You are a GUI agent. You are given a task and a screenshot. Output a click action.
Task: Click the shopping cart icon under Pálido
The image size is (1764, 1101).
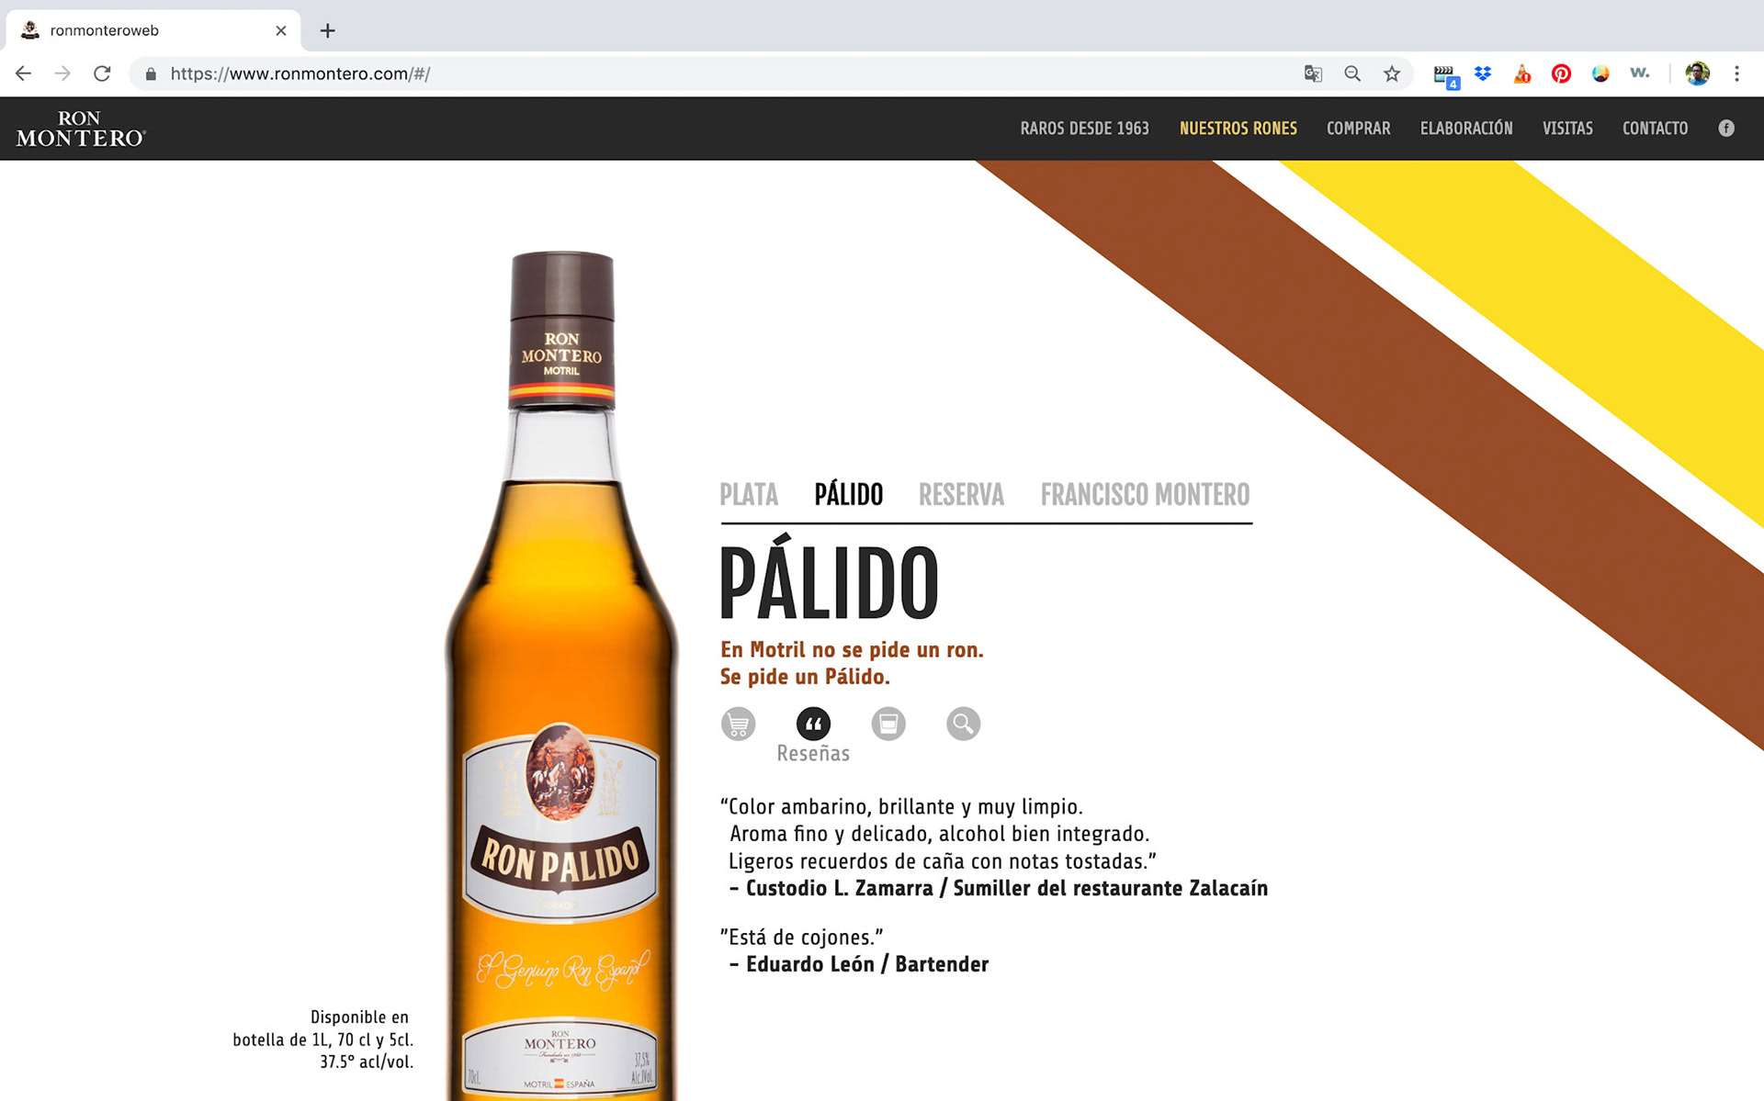pyautogui.click(x=738, y=724)
